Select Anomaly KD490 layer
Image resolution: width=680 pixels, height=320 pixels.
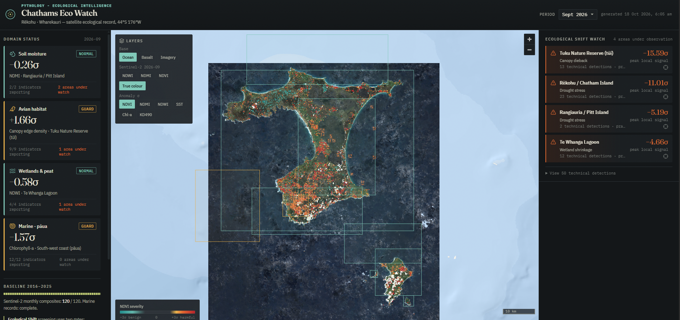click(146, 115)
